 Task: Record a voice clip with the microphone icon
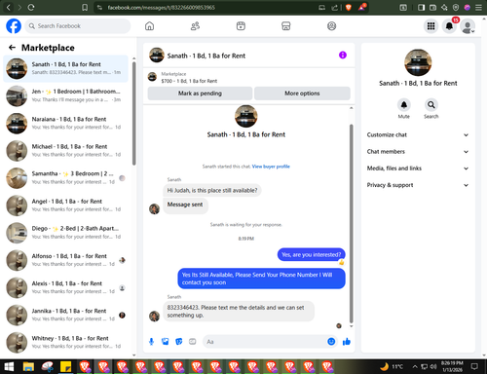[x=151, y=342]
